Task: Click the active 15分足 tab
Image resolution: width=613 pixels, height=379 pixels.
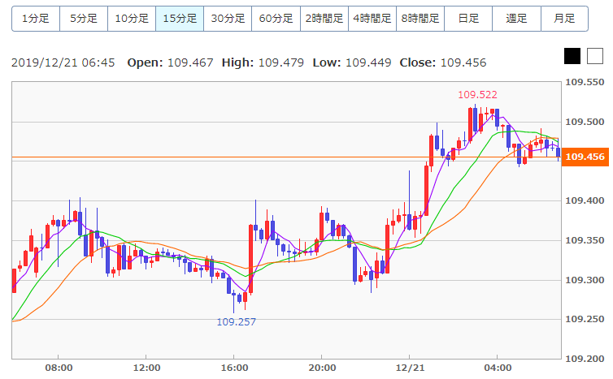Action: (x=180, y=18)
